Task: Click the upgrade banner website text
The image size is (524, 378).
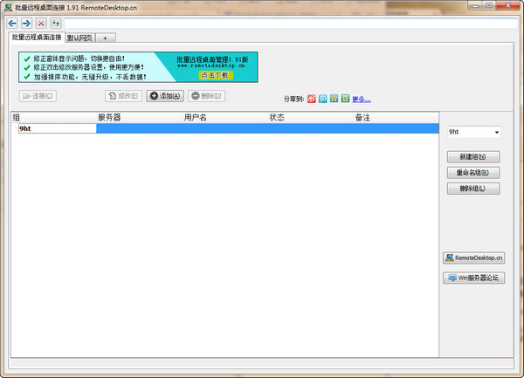Action: [x=210, y=65]
